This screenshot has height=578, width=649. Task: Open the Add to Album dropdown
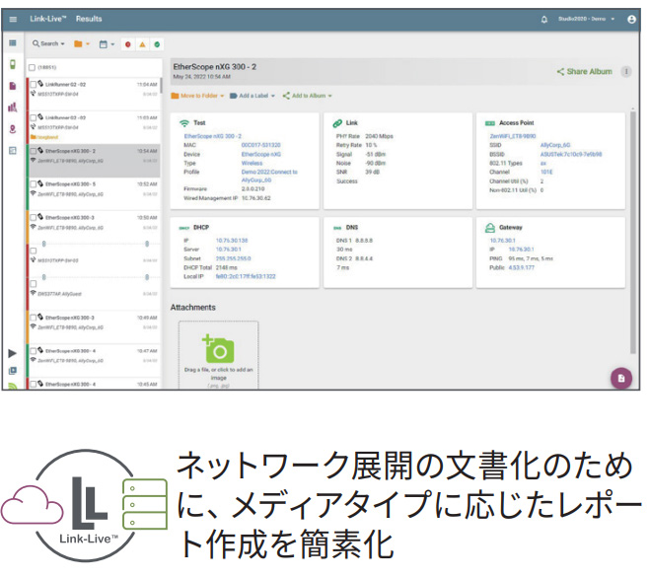[x=307, y=96]
